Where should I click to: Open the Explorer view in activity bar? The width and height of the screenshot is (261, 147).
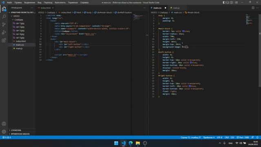click(4, 9)
